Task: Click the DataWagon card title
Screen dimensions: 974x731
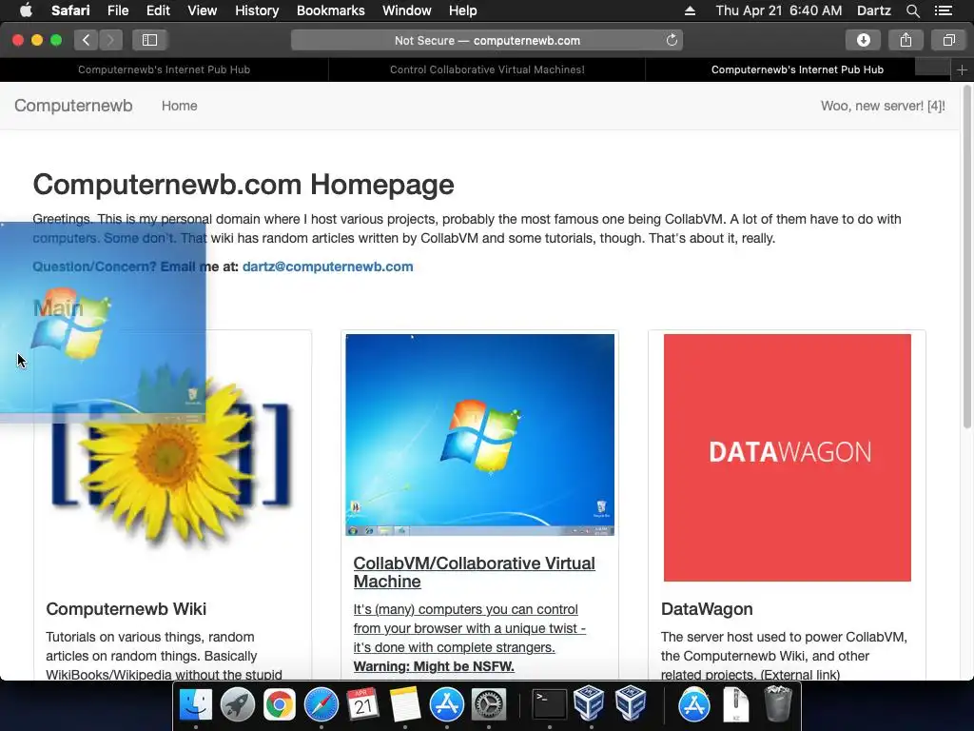Action: point(707,609)
